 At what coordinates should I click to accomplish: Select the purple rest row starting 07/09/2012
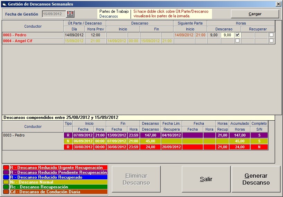pos(166,135)
